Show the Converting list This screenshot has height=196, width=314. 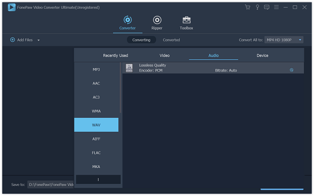click(x=141, y=40)
